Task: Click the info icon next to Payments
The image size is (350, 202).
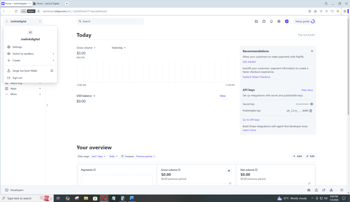Action: 95,170
